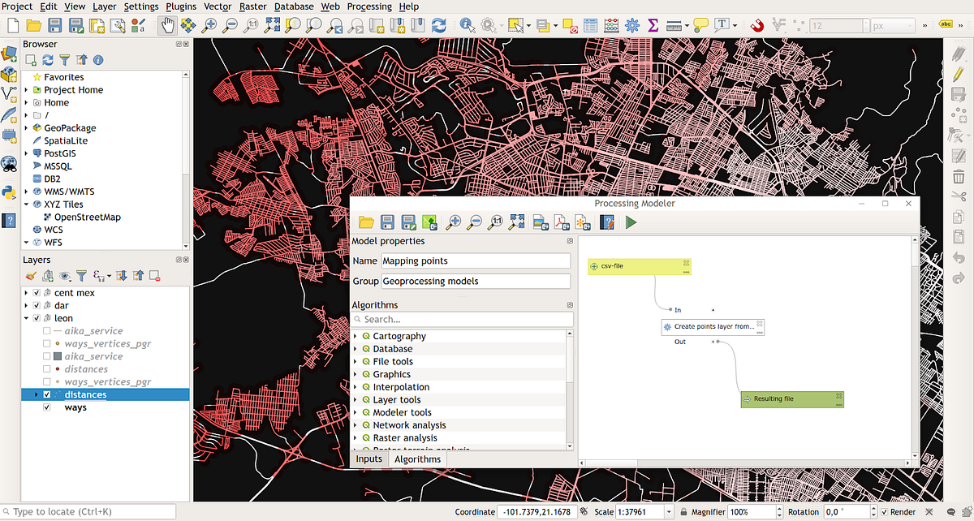Collapse the leon layer group

tap(27, 318)
